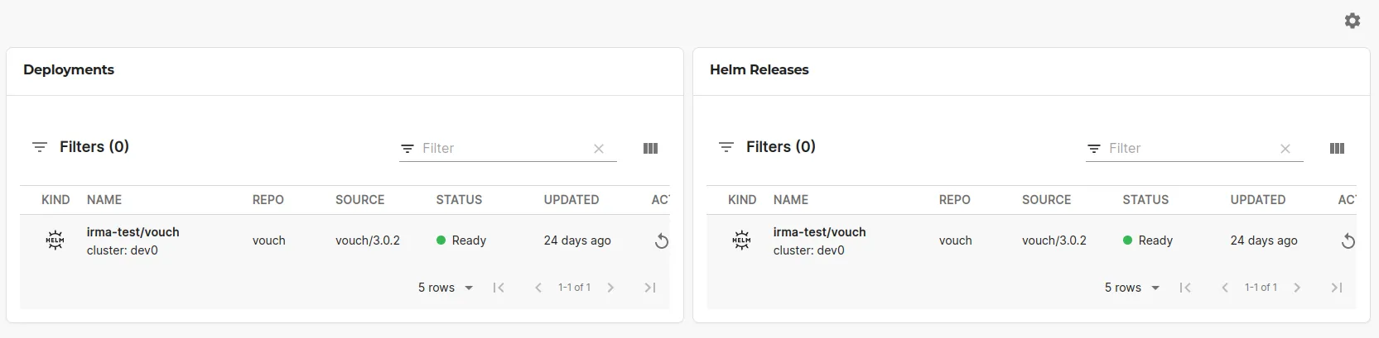Clear the Deployments filter text

coord(599,149)
